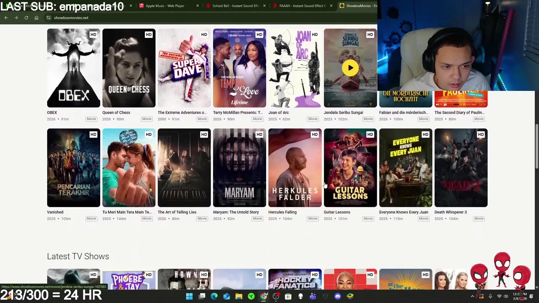Viewport: 539px width, 303px height.
Task: Open Microsoft Teams from taskbar
Action: pyautogui.click(x=313, y=296)
